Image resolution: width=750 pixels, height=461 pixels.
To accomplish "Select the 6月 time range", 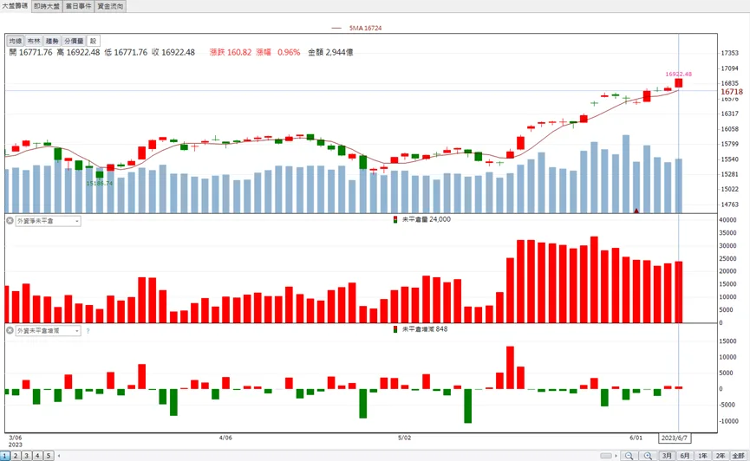I will tap(685, 456).
